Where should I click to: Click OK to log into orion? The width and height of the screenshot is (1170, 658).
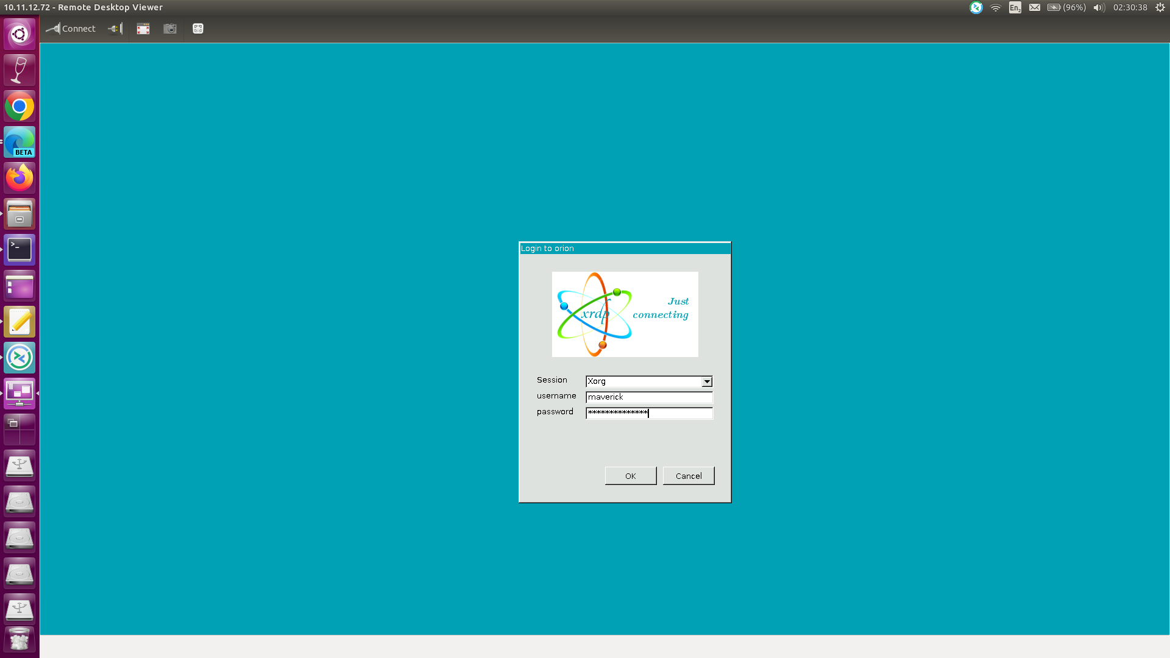coord(630,475)
